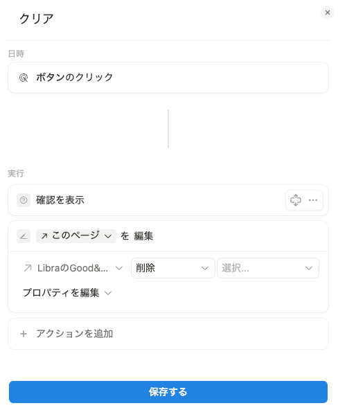Close the クリア automation dialog
This screenshot has width=338, height=410.
click(328, 12)
